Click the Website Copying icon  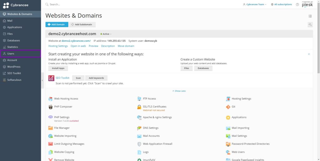(50, 152)
